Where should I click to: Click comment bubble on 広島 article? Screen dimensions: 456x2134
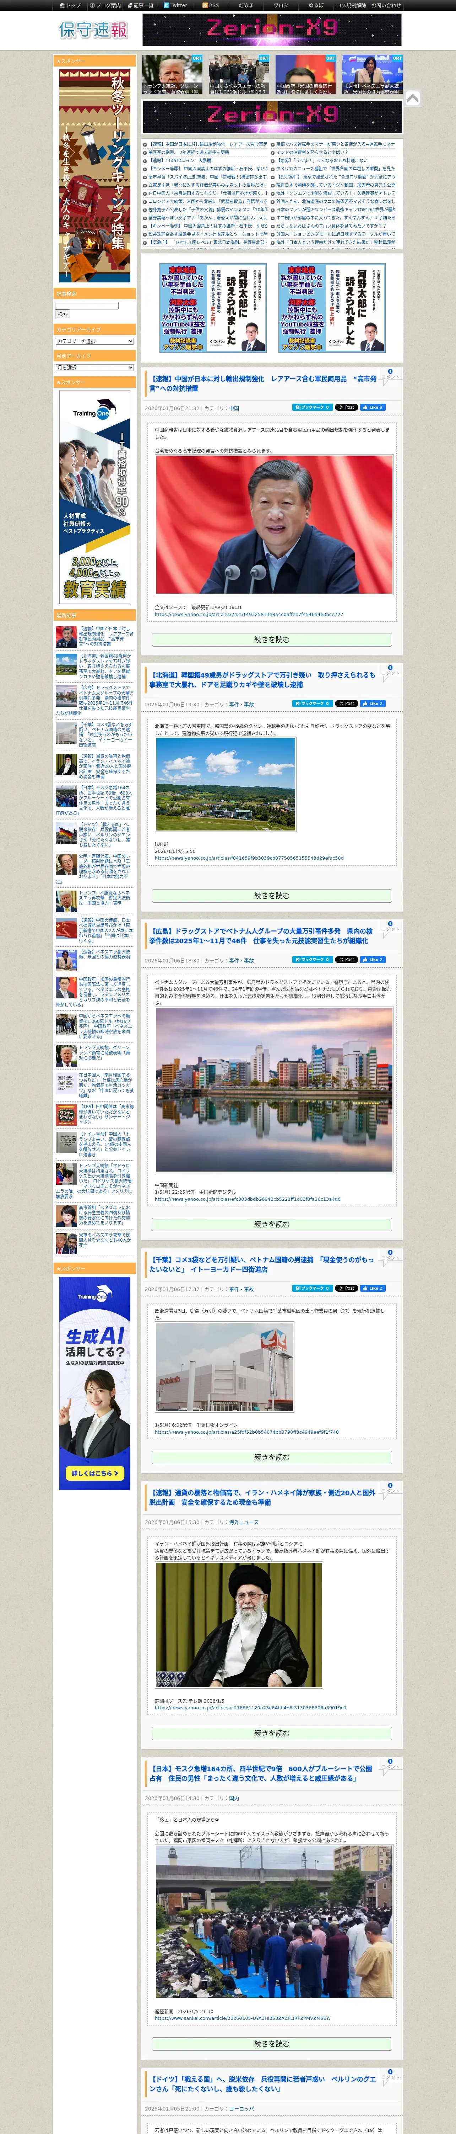[x=391, y=926]
